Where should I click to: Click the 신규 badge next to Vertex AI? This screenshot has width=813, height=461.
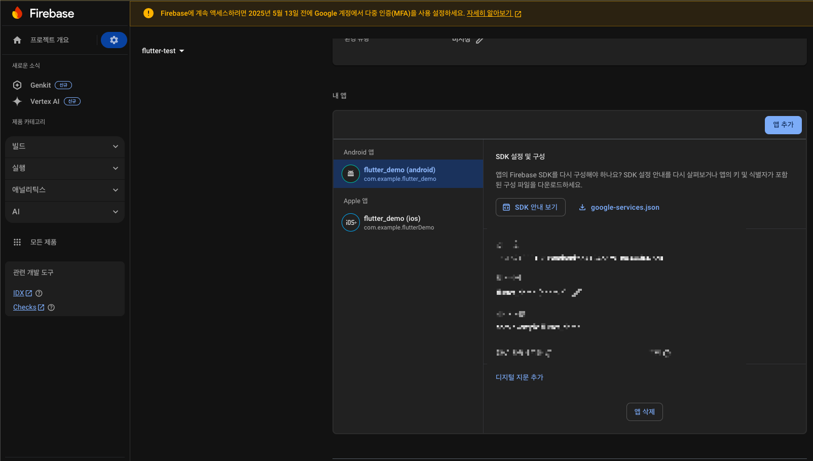pos(72,101)
